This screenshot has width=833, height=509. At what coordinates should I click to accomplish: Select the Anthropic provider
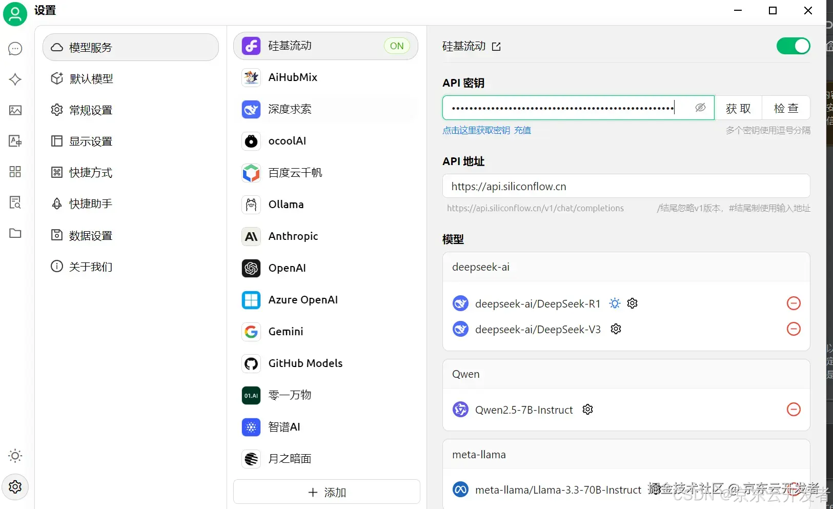tap(326, 236)
